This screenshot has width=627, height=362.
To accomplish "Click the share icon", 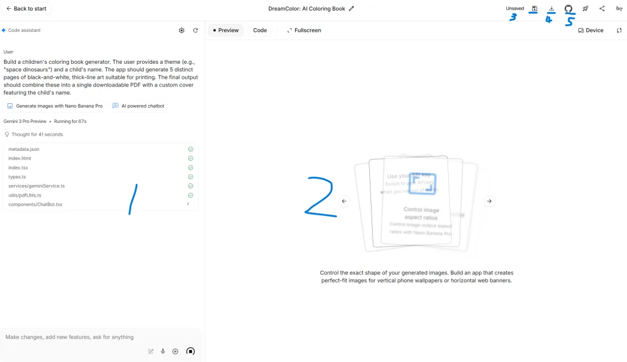I will click(602, 8).
